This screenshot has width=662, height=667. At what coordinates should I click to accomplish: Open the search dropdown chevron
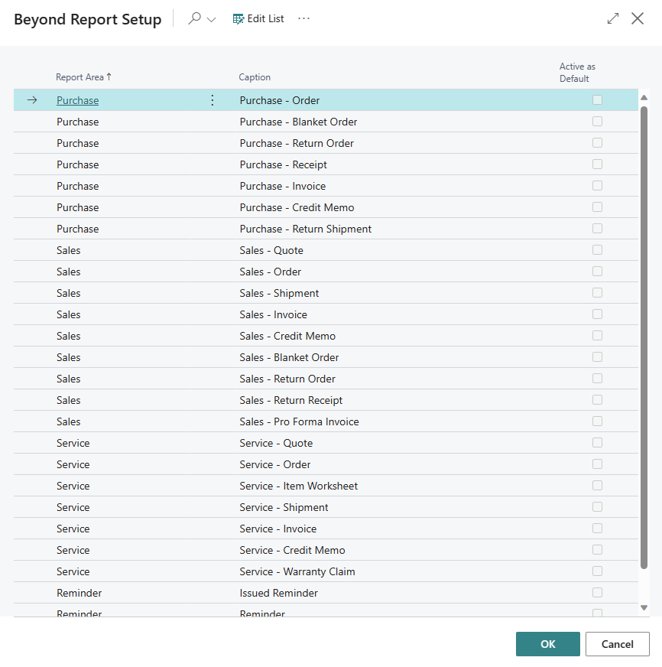coord(212,19)
